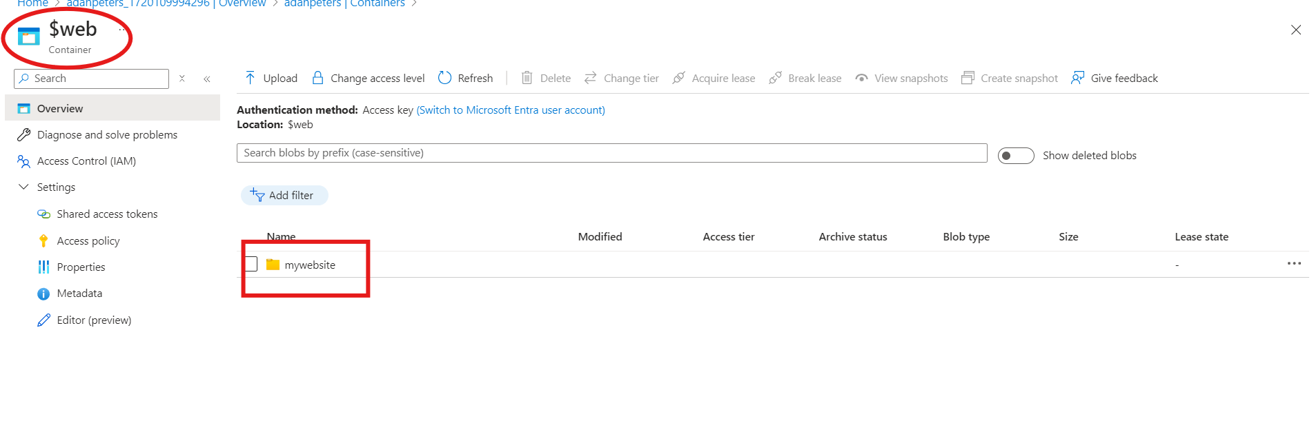The width and height of the screenshot is (1314, 441).
Task: Collapse the sidebar menu with double chevron
Action: click(x=207, y=79)
